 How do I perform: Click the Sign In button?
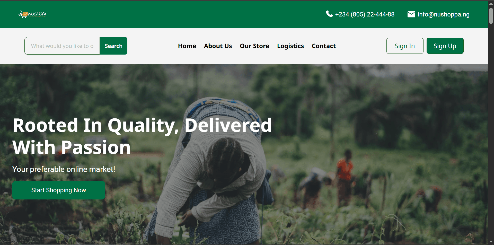coord(405,46)
